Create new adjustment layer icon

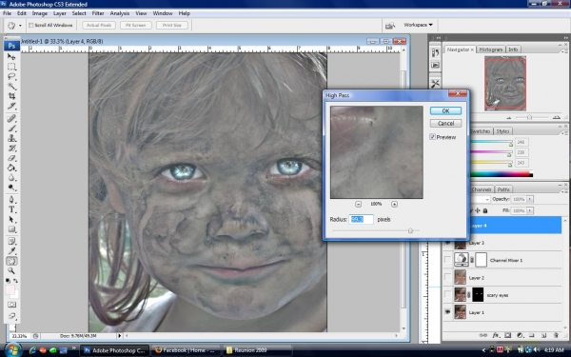(520, 335)
